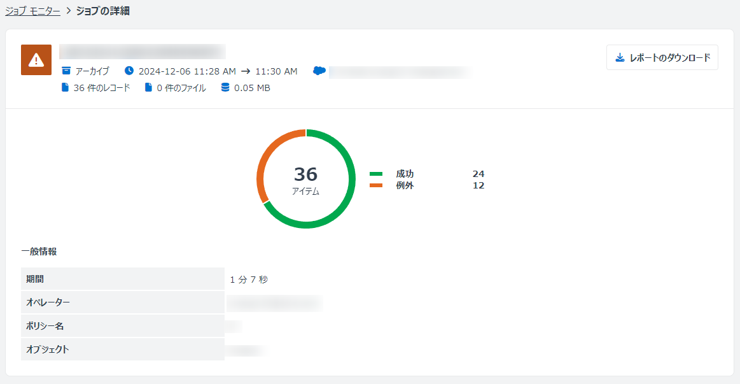Click the archive box icon
This screenshot has width=740, height=384.
pyautogui.click(x=66, y=71)
